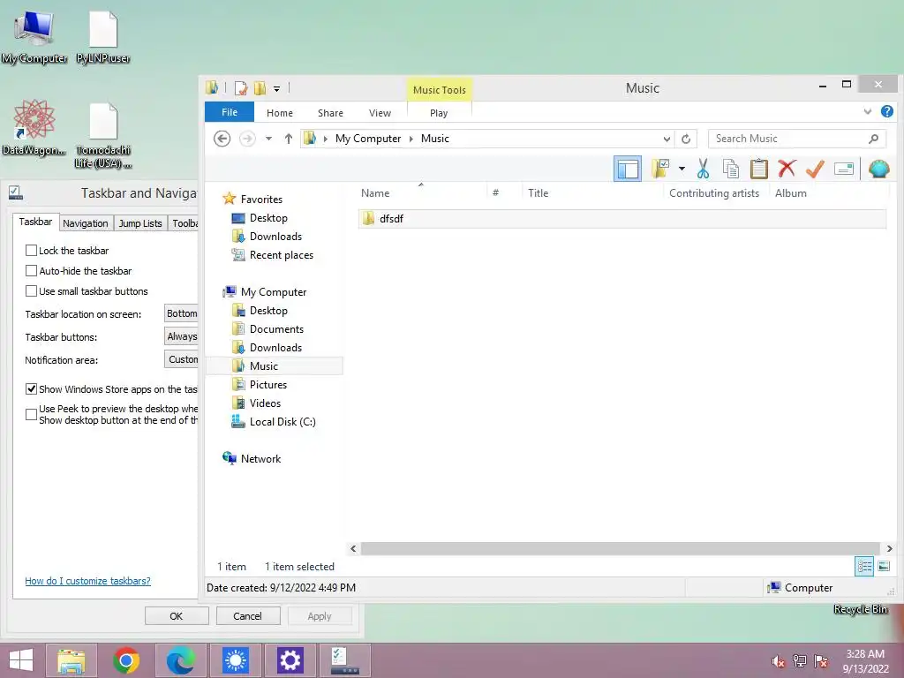This screenshot has height=678, width=904.
Task: Open the View ribbon tab
Action: tap(380, 113)
